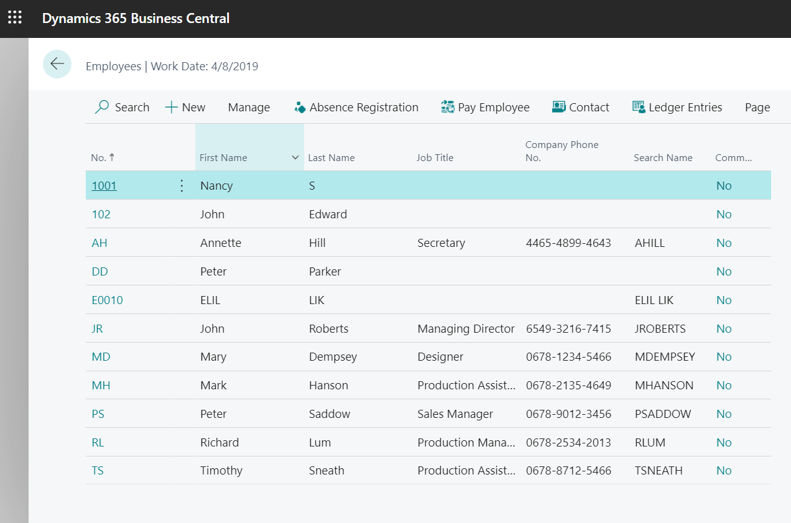This screenshot has width=791, height=523.
Task: Open employee MD link
Action: pos(101,357)
